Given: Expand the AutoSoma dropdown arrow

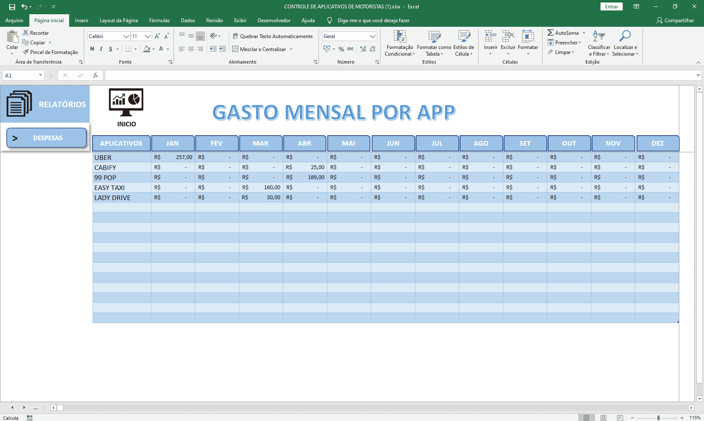Looking at the screenshot, I should click(x=584, y=33).
